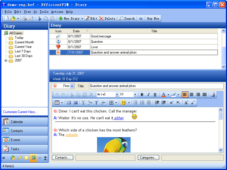
Task: Open the View menu
Action: pyautogui.click(x=27, y=12)
